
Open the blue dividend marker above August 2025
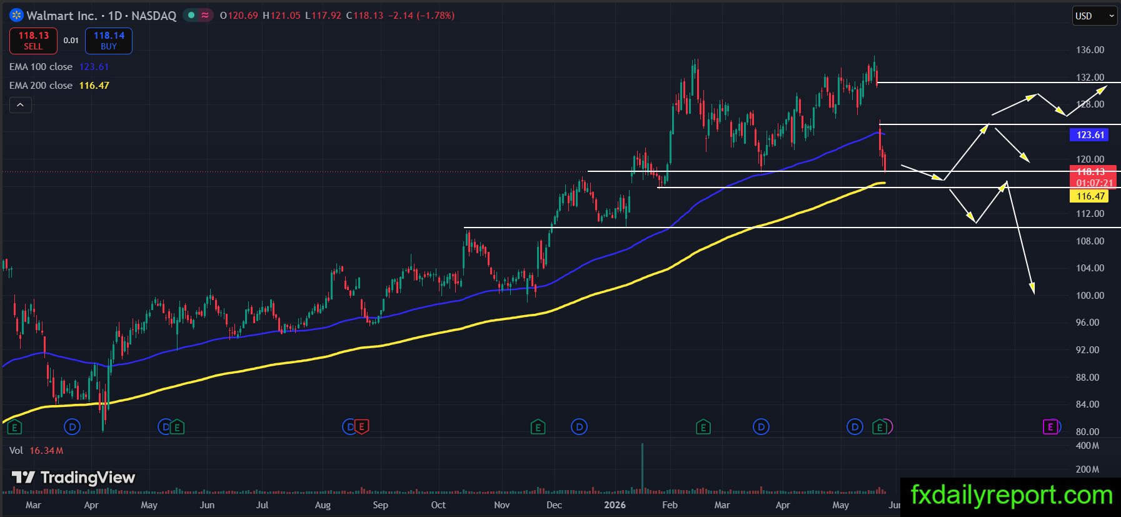pyautogui.click(x=349, y=427)
